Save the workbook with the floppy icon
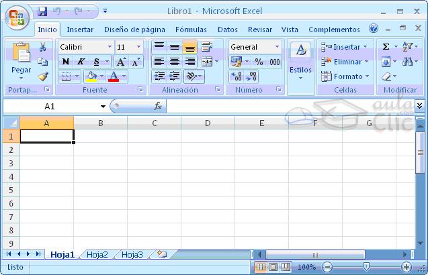The width and height of the screenshot is (428, 275). 42,11
